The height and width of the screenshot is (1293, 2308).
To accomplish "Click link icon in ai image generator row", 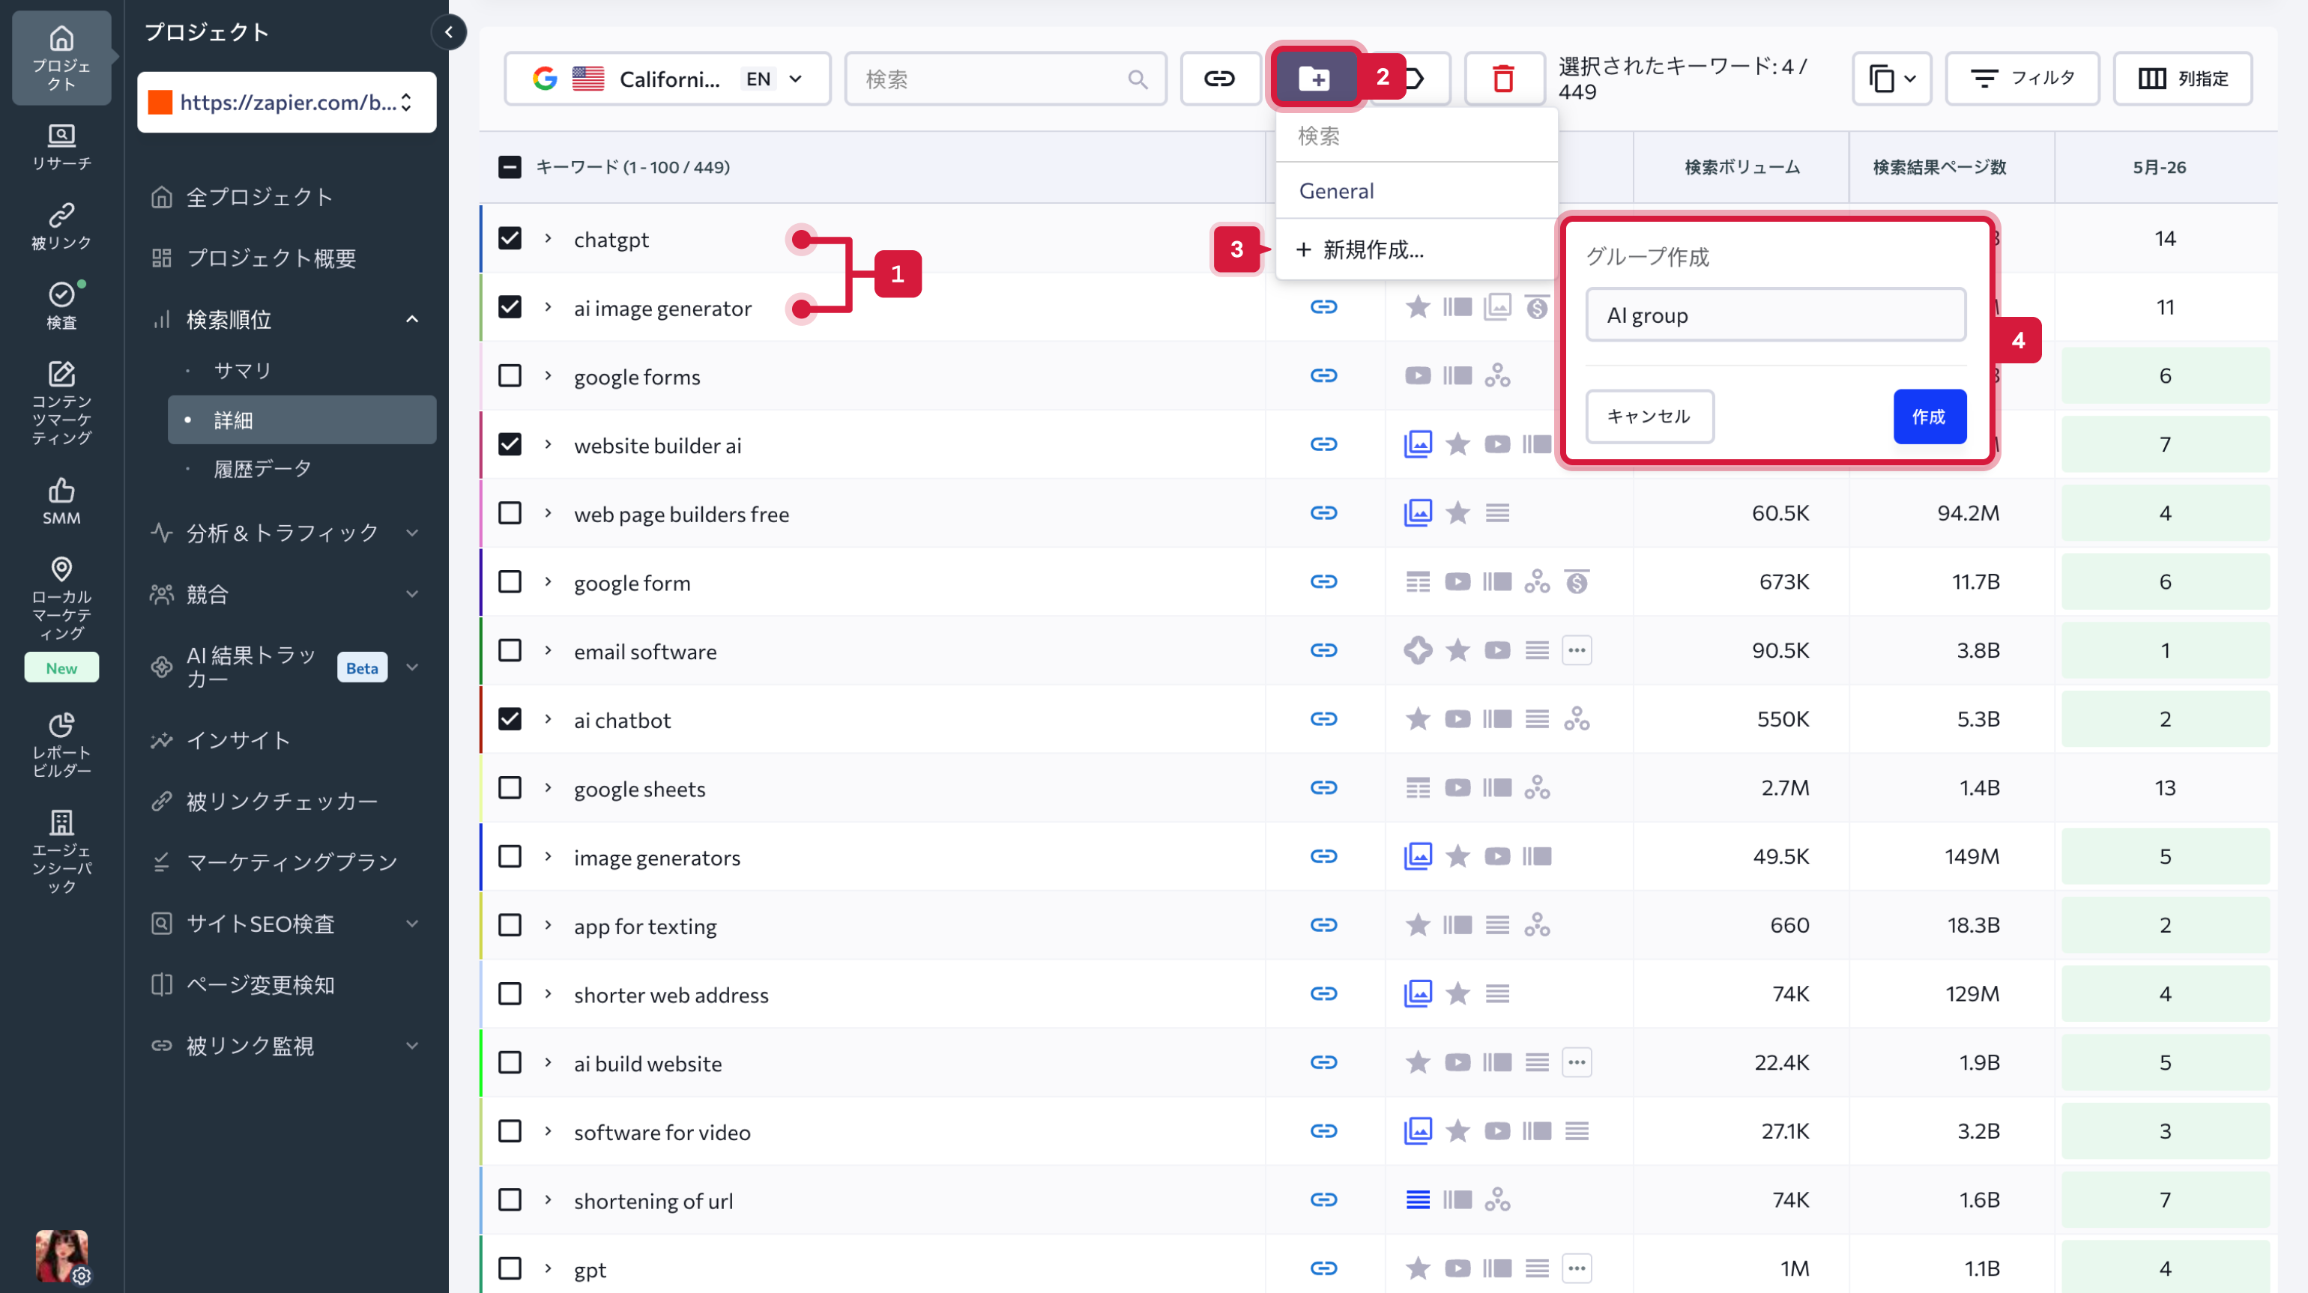I will click(1323, 307).
